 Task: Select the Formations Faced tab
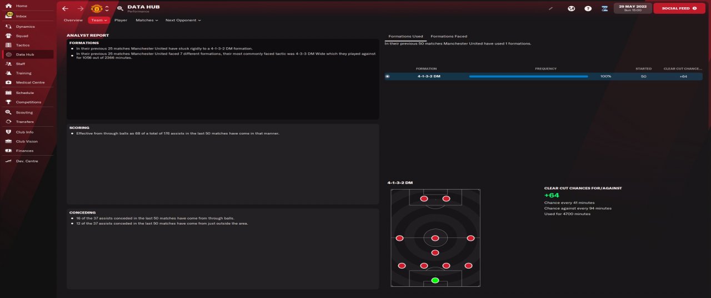click(x=449, y=36)
